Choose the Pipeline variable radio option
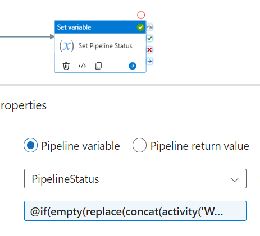 [x=30, y=145]
